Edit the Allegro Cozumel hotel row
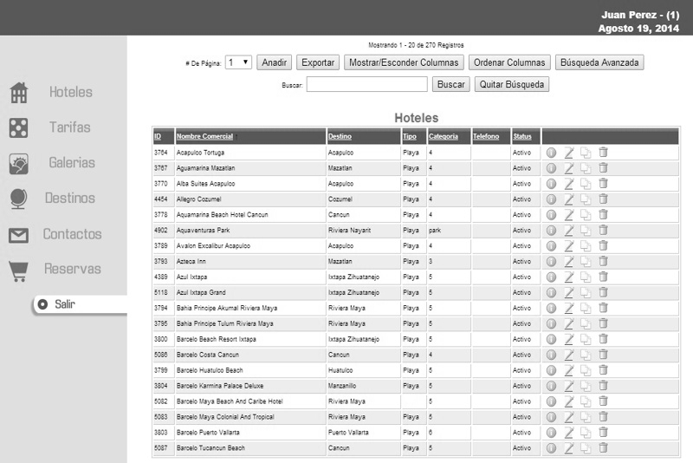Screen dimensions: 693x463 pyautogui.click(x=569, y=199)
